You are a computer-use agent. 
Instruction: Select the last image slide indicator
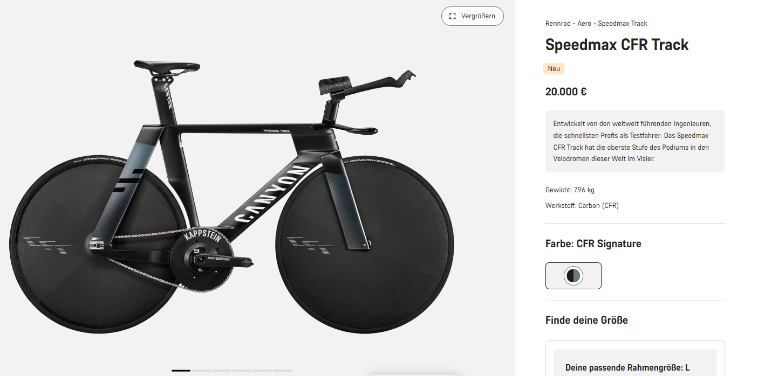pos(282,371)
